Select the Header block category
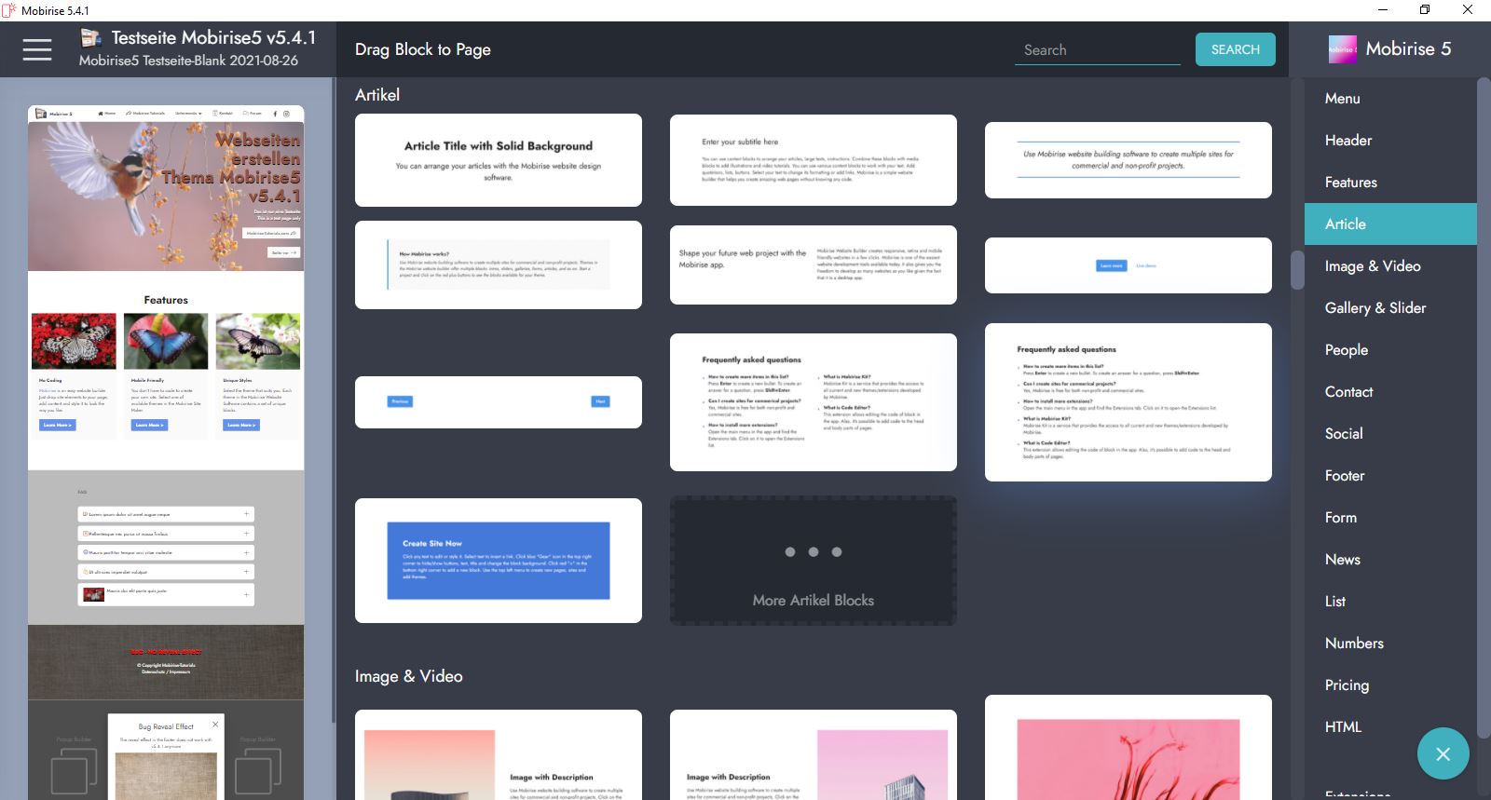1491x800 pixels. point(1390,140)
